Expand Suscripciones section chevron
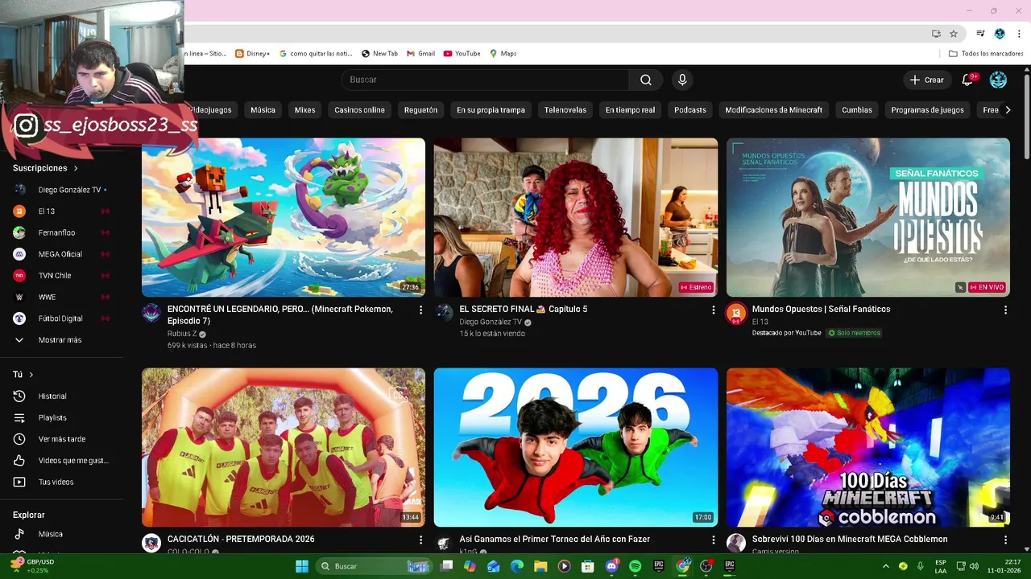 (76, 168)
